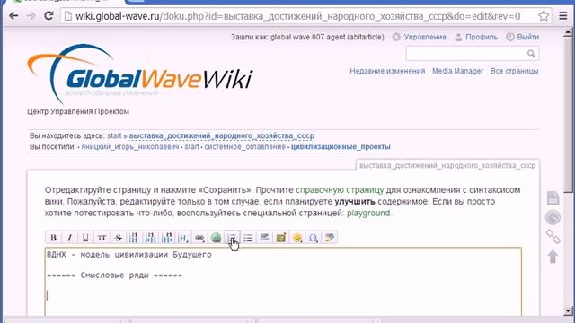
Task: Open the select headline H picker
Action: 183,238
